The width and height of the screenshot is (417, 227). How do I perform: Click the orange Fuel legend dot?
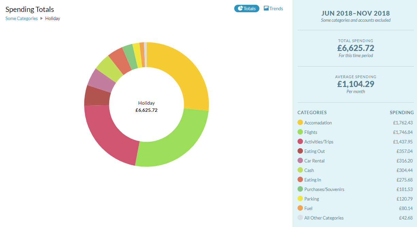tap(300, 208)
